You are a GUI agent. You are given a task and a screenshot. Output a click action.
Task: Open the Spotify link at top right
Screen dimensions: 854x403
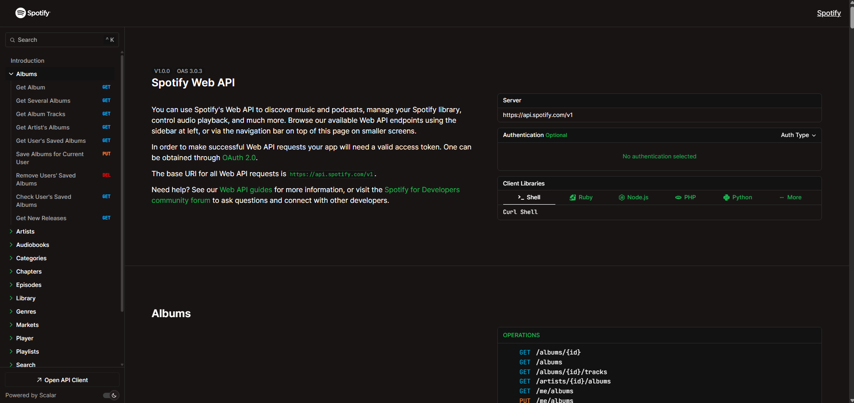coord(829,13)
